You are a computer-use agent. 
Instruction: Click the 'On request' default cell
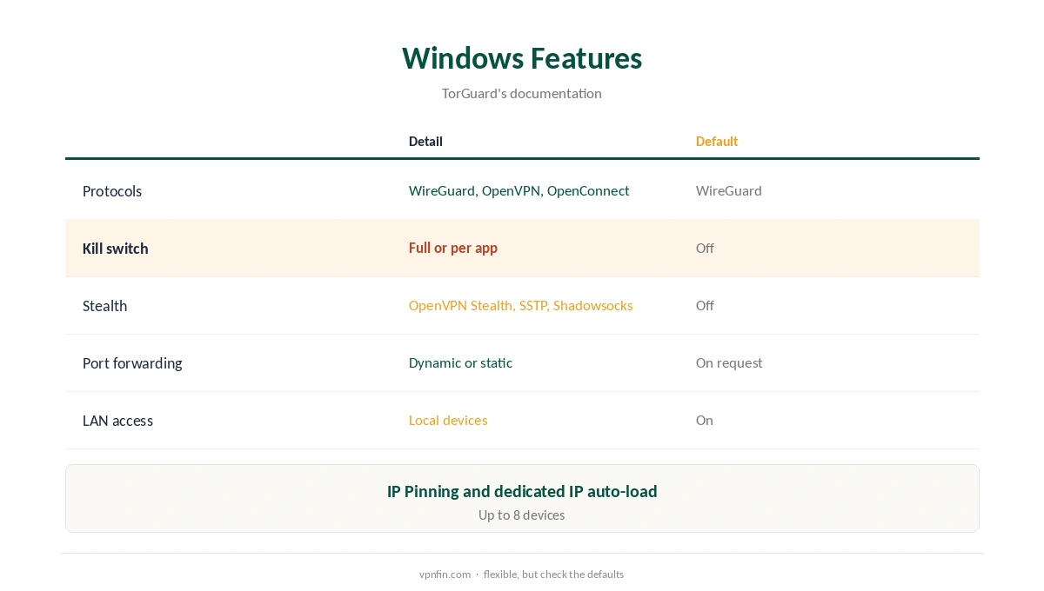tap(729, 362)
